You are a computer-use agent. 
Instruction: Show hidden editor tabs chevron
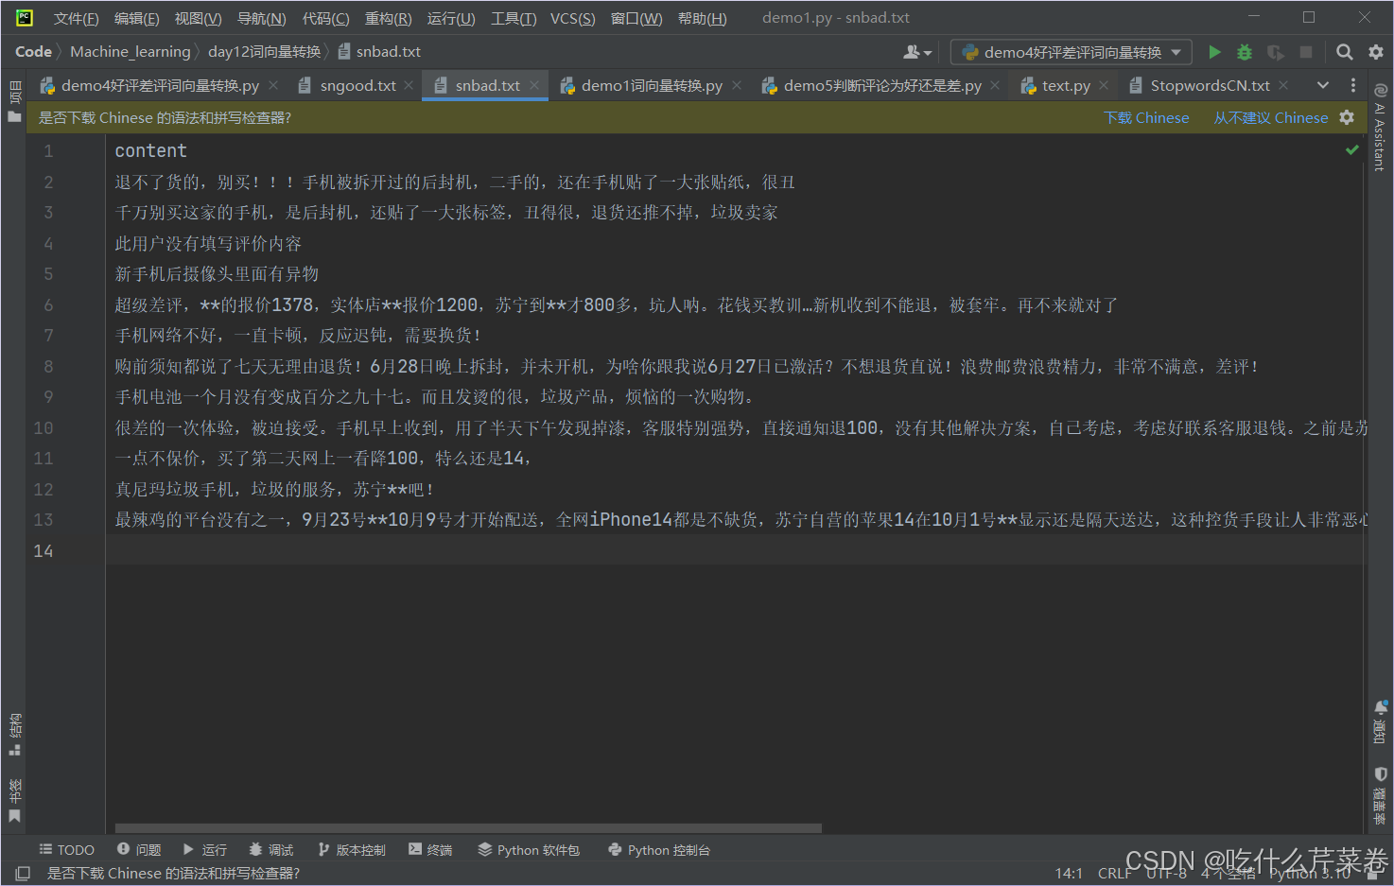point(1323,85)
